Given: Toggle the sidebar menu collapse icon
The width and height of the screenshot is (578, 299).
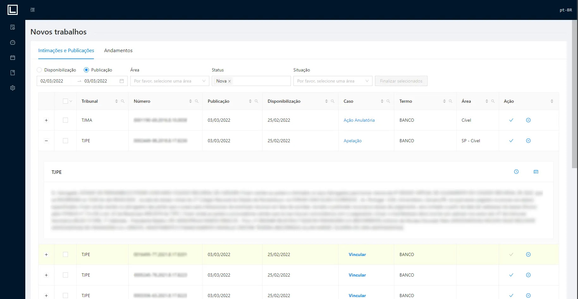Looking at the screenshot, I should [x=33, y=10].
